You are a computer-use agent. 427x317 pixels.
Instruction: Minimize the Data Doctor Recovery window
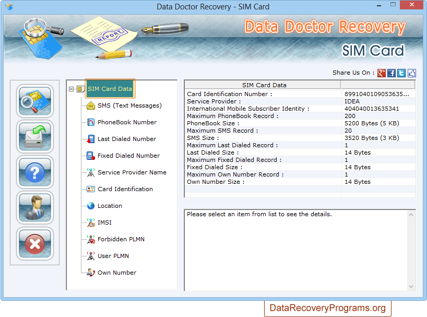coord(379,6)
